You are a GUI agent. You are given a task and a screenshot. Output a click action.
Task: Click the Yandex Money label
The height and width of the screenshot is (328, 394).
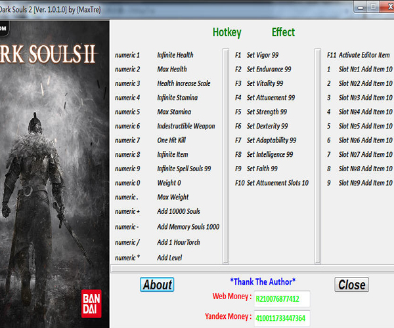[228, 316]
